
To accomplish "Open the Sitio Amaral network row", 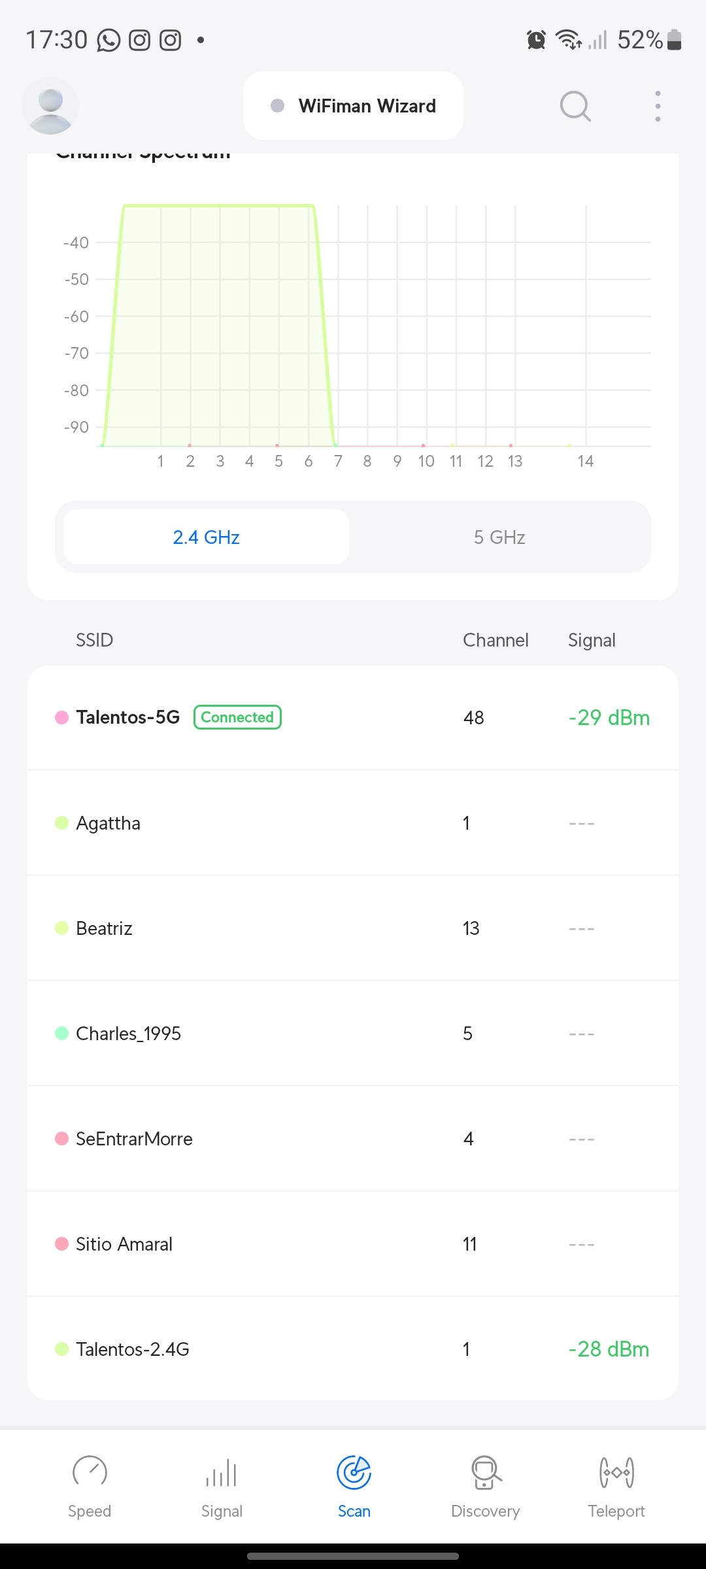I will coord(353,1244).
